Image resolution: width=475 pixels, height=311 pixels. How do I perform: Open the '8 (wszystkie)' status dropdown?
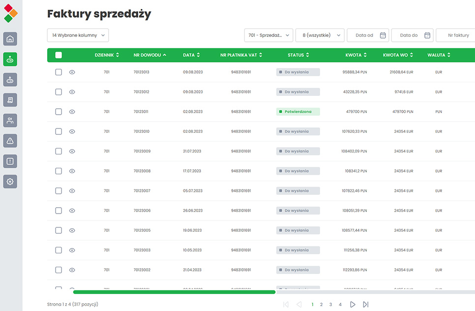click(x=320, y=35)
